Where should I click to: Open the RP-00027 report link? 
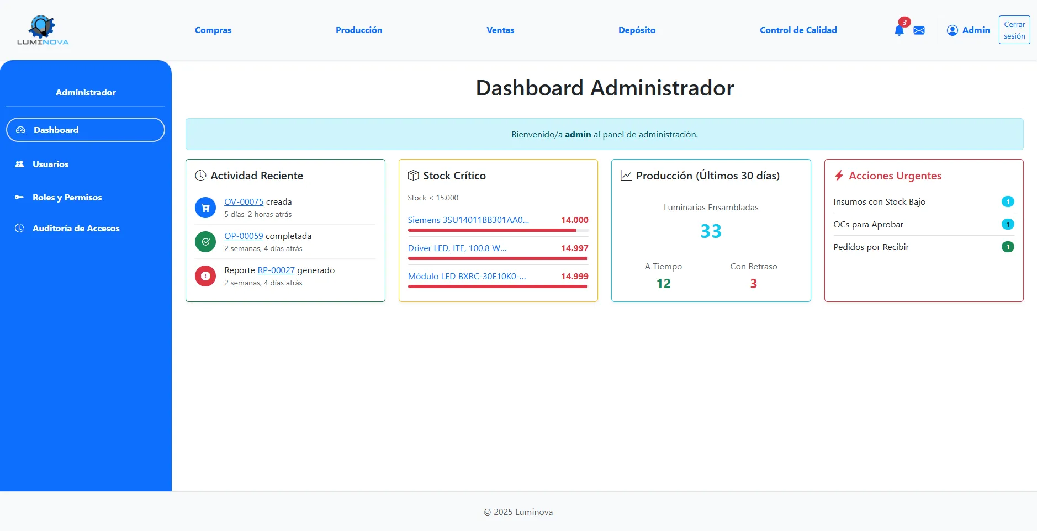click(276, 270)
